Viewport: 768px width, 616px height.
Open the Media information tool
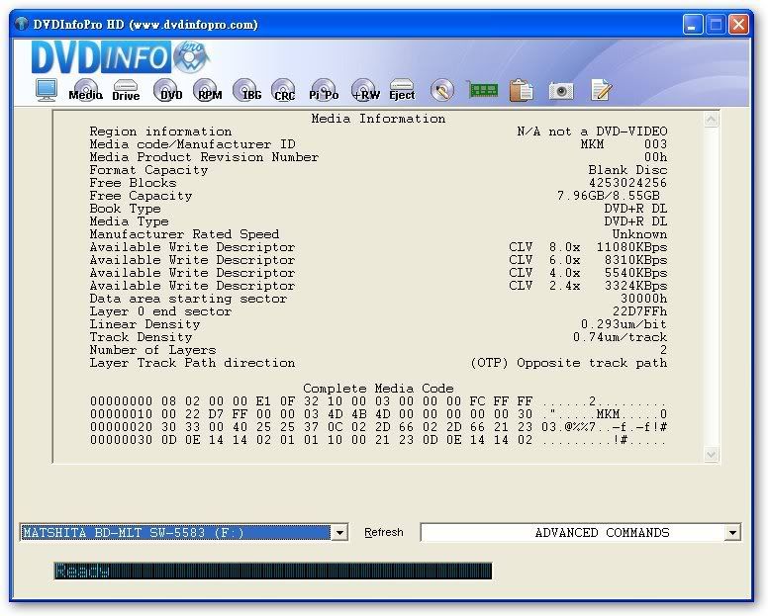86,91
